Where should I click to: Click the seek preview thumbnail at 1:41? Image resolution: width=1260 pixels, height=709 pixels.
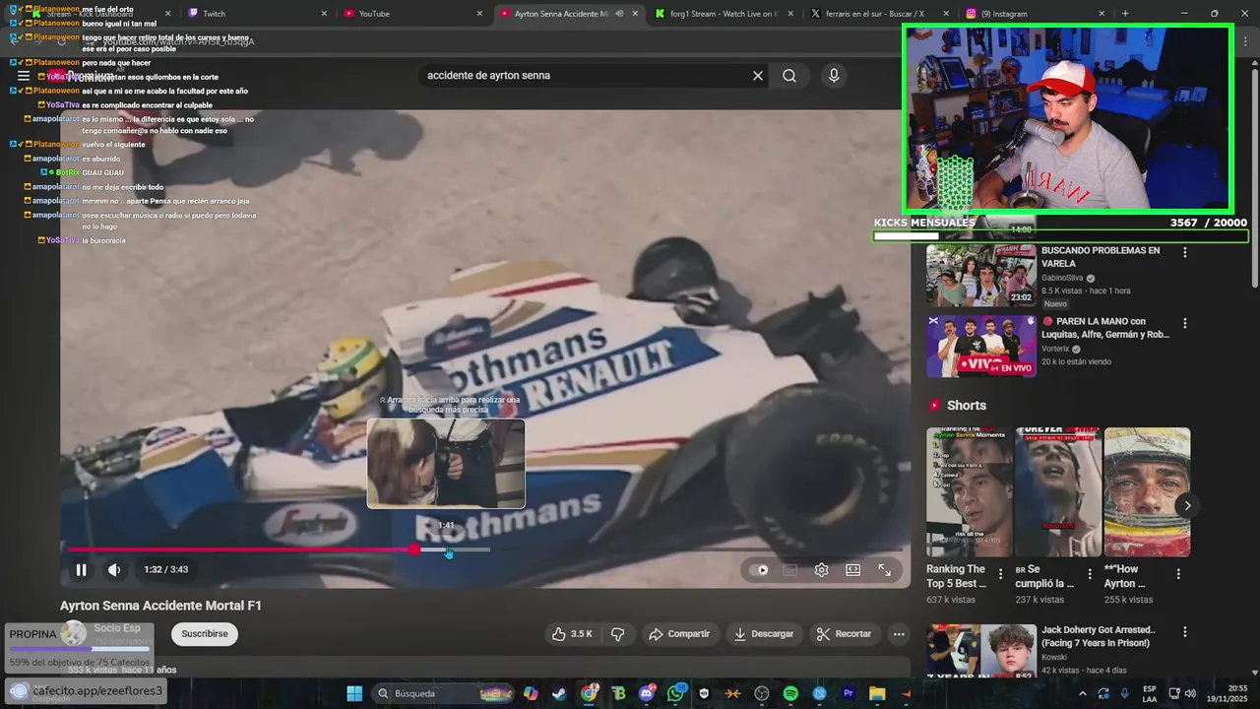point(446,463)
